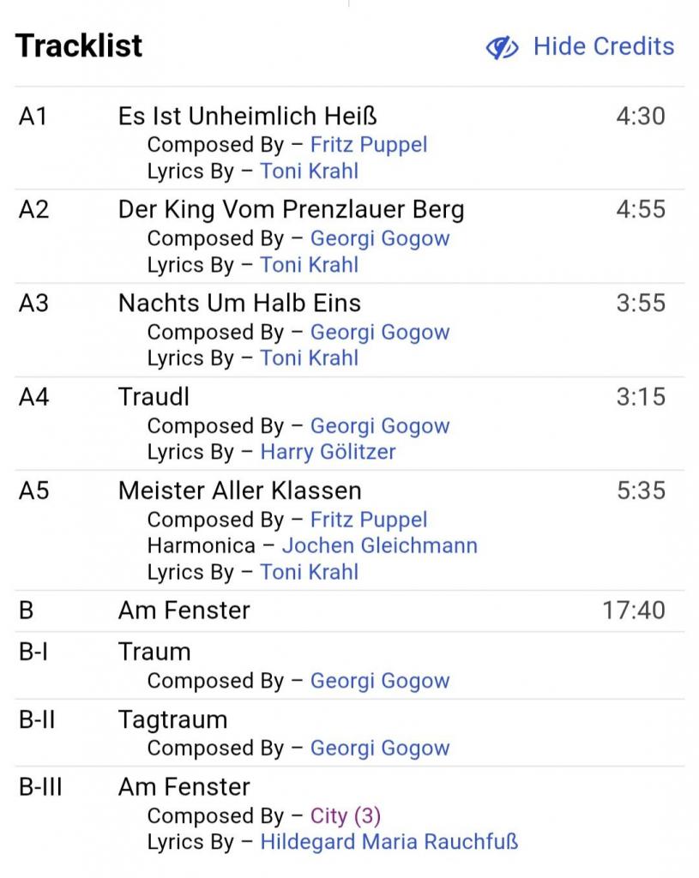Select the Traudl track title

point(154,397)
